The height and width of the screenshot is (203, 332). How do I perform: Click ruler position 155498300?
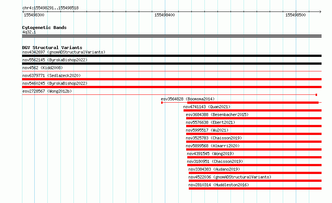click(x=34, y=15)
